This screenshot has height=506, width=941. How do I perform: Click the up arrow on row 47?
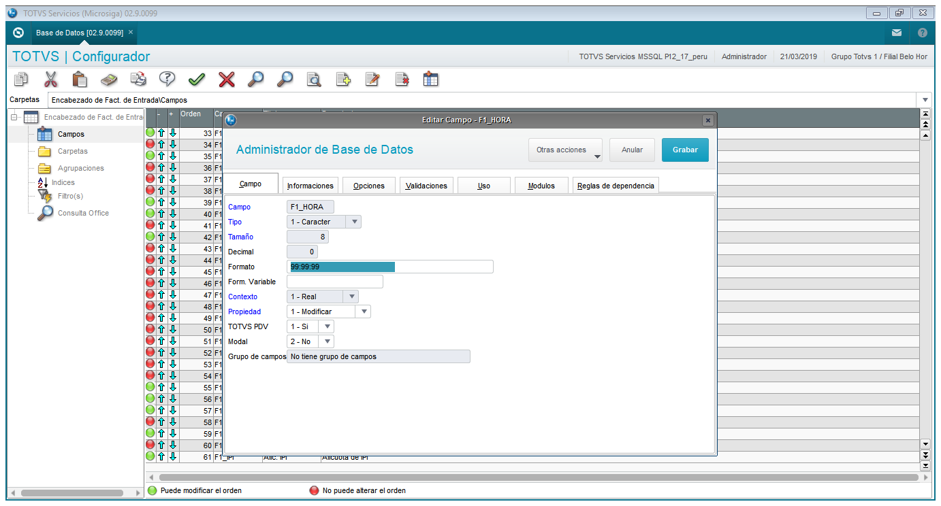pyautogui.click(x=161, y=295)
